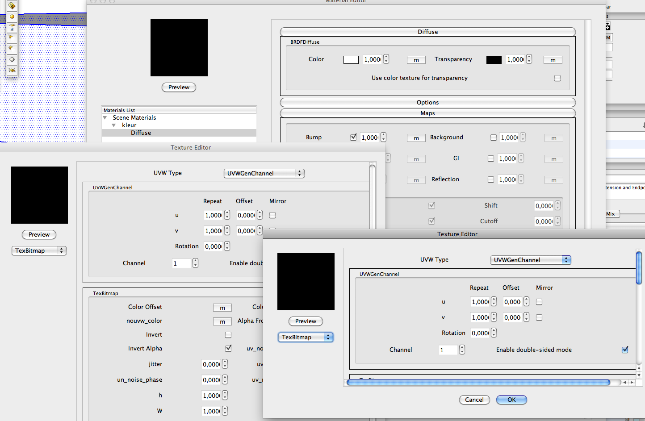Open TexBitmap dropdown in left Texture Editor
Viewport: 645px width, 421px height.
pos(39,250)
